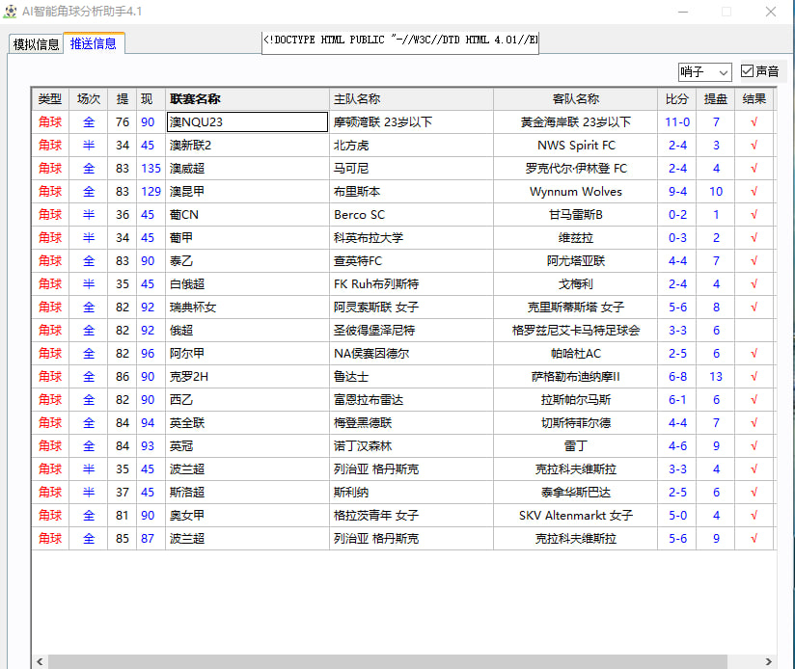Switch to the 模拟信息 tab
Image resolution: width=795 pixels, height=669 pixels.
pos(36,44)
